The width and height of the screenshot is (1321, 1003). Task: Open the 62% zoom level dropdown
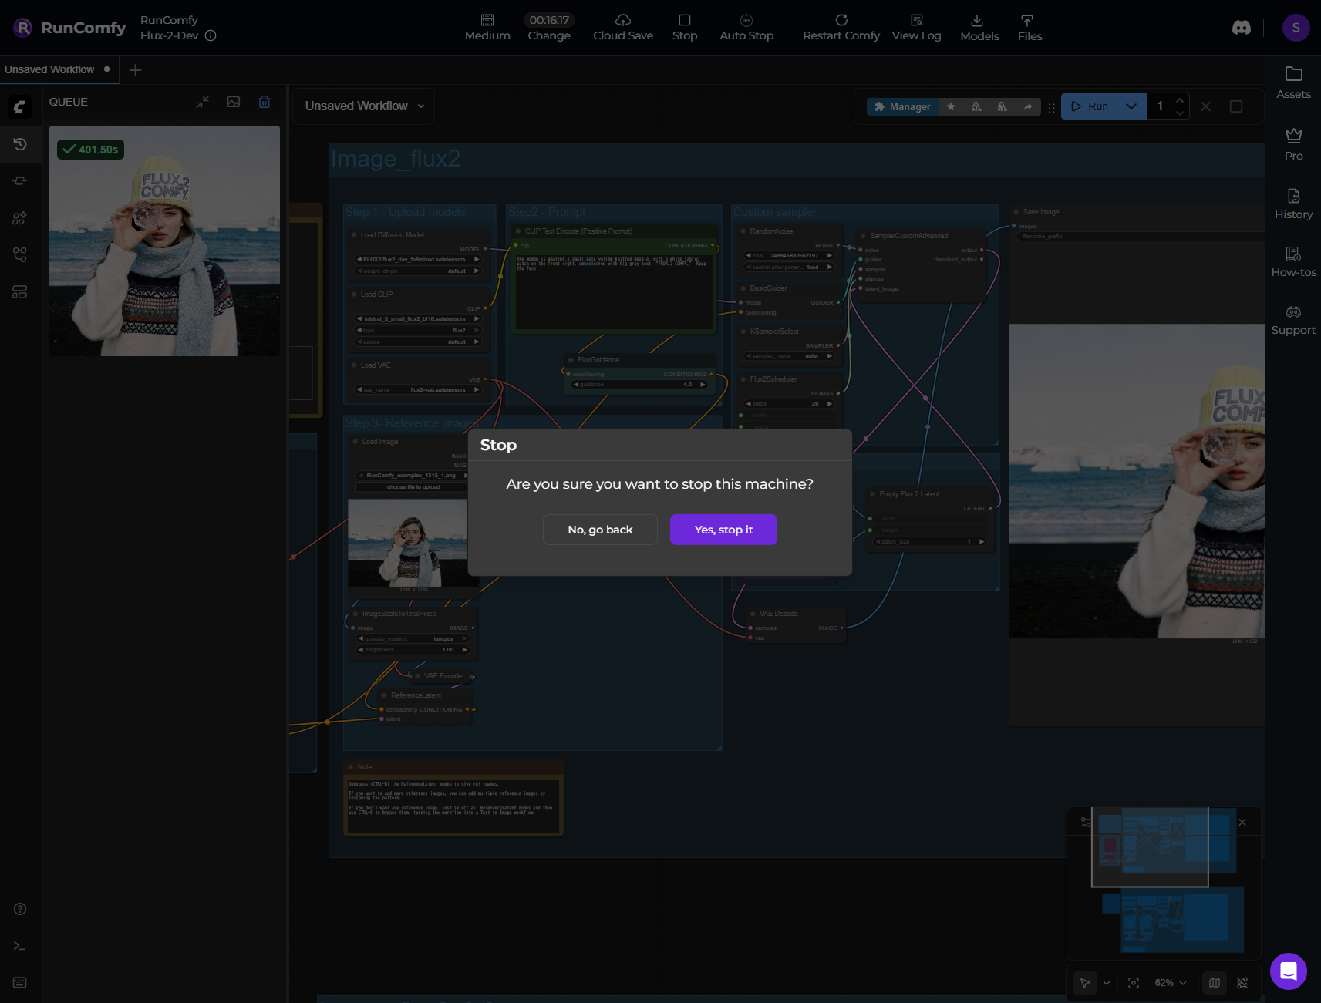point(1170,983)
